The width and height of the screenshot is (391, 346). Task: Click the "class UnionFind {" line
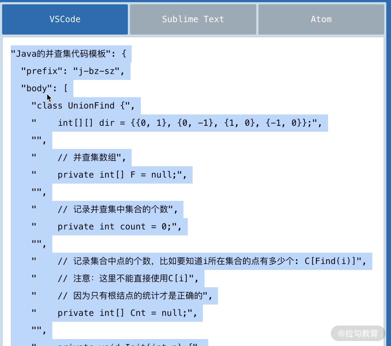(x=83, y=106)
